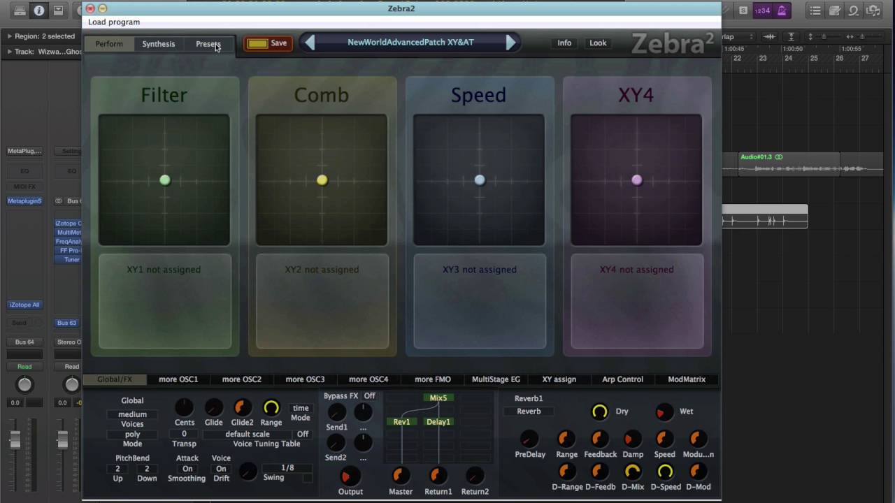Viewport: 895px width, 503px height.
Task: Click the PreDelay knob
Action: (530, 439)
